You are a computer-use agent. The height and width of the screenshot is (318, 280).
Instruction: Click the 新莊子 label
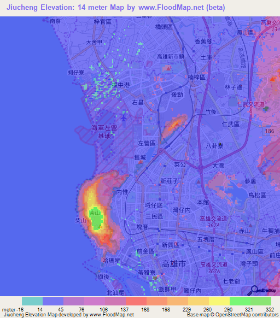point(169,180)
